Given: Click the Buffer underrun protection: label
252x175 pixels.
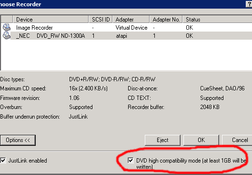Looking at the screenshot, I should click(30, 117).
